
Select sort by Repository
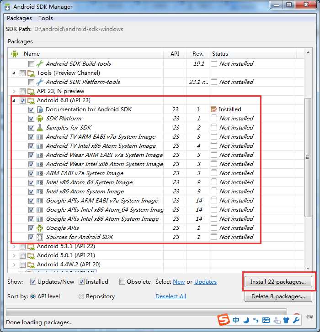[81, 296]
